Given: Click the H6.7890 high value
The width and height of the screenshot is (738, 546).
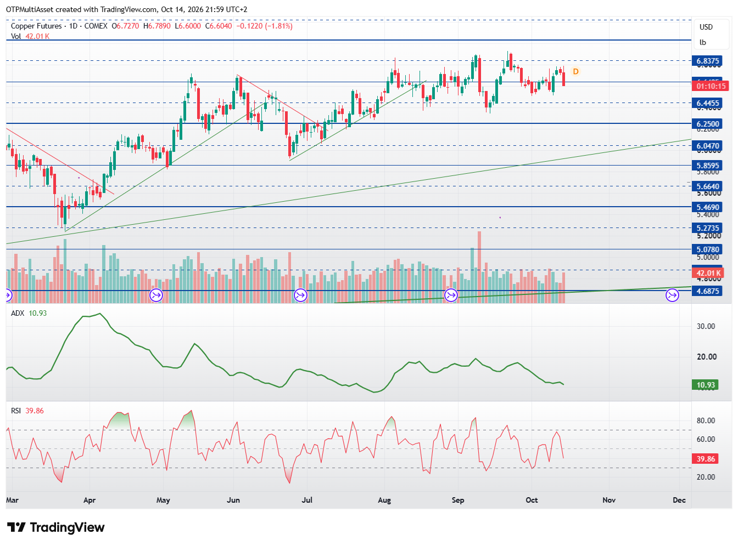Looking at the screenshot, I should tap(156, 26).
